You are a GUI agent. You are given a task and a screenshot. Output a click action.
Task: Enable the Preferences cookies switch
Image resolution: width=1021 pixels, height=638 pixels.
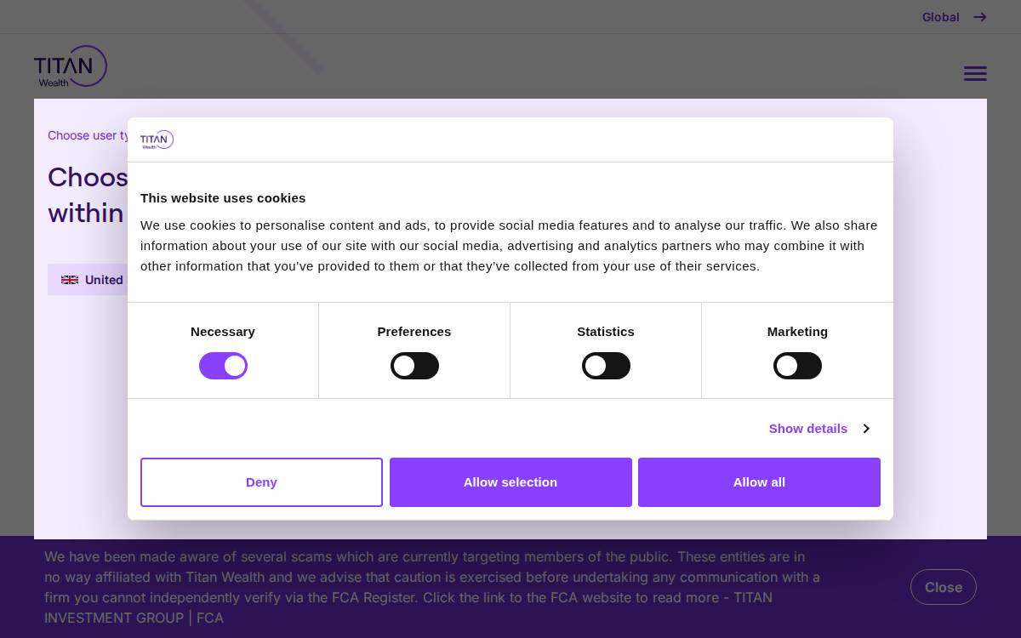[414, 366]
